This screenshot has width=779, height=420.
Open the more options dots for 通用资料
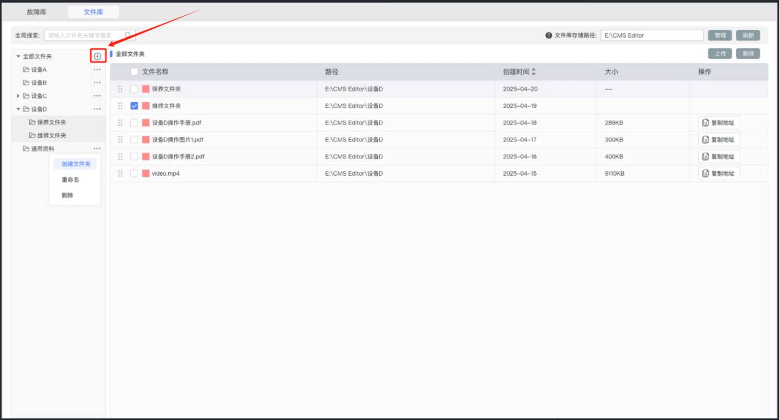[97, 148]
